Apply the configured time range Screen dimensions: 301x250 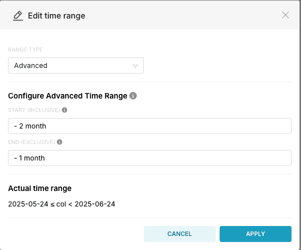click(256, 234)
